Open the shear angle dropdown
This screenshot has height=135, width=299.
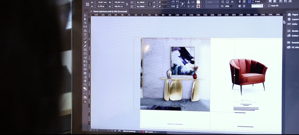pyautogui.click(x=168, y=7)
